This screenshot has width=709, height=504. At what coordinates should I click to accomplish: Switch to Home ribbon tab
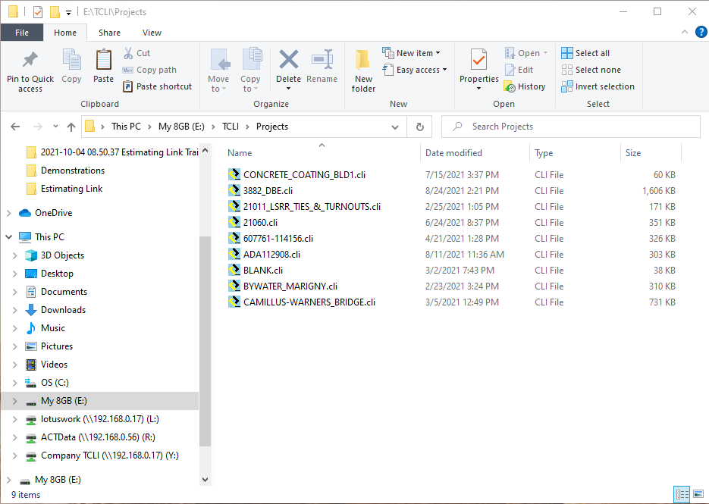(x=65, y=33)
